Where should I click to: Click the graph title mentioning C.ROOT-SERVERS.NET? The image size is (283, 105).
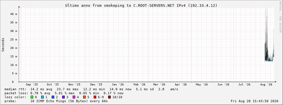pyautogui.click(x=141, y=6)
